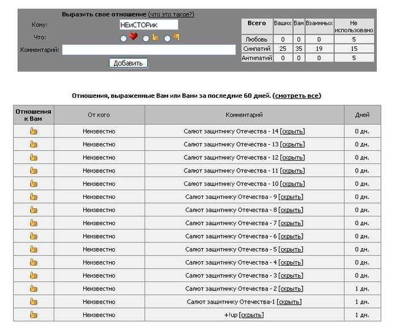Image resolution: width=396 pixels, height=329 pixels.
Task: Hide the 'Салют защитнику Отечества - 11' comment
Action: click(x=292, y=171)
